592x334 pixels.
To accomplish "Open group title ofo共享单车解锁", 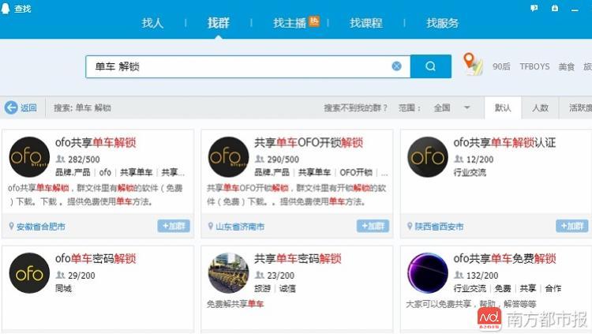I will [96, 142].
